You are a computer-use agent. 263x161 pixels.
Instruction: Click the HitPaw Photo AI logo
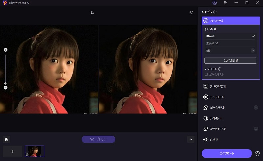[5, 3]
